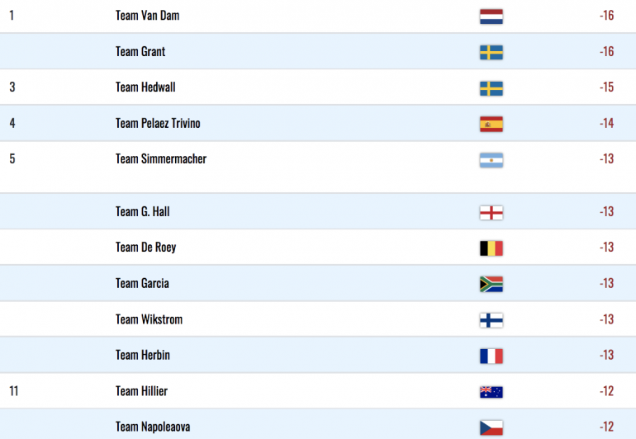Click the Argentina flag for Team Simmermacher
This screenshot has height=439, width=636.
tap(491, 160)
